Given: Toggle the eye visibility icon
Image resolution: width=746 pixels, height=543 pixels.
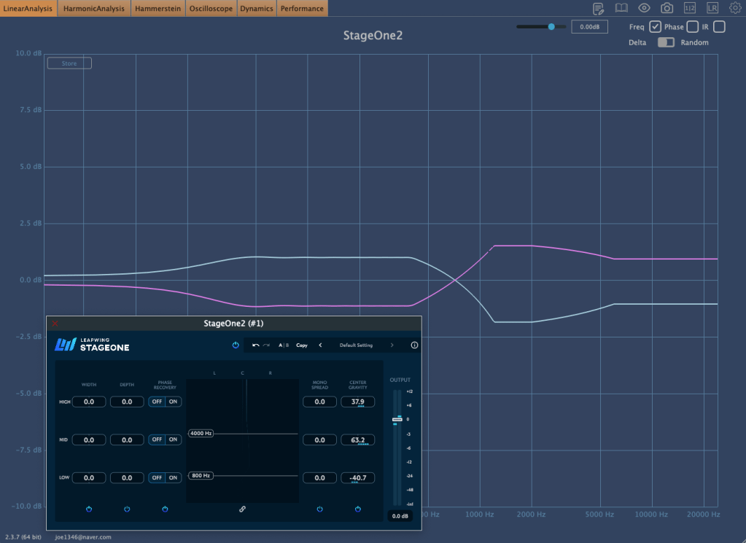Looking at the screenshot, I should click(644, 8).
